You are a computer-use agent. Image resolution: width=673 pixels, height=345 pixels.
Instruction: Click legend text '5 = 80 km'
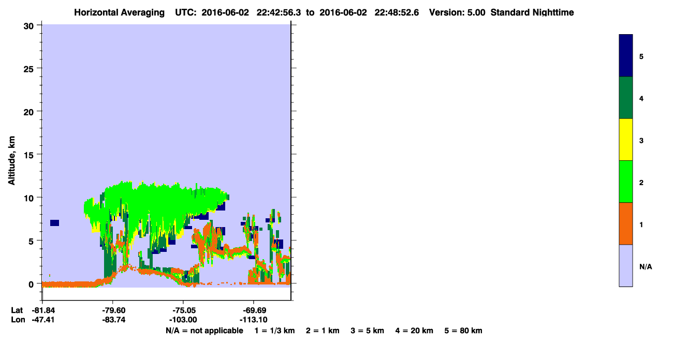[463, 331]
